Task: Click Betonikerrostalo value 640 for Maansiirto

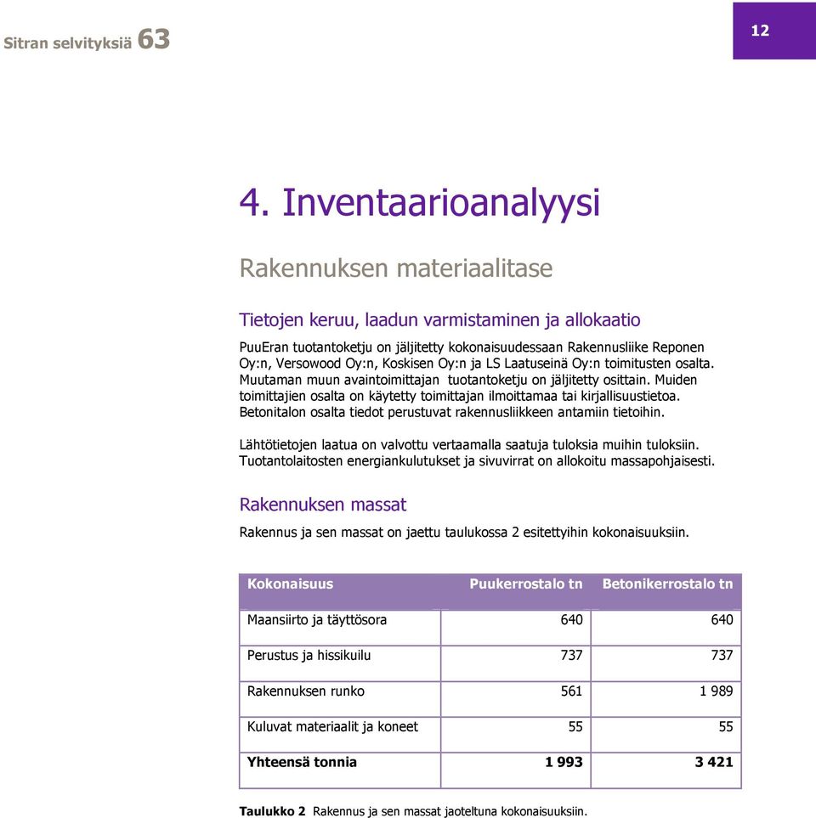Action: [x=722, y=620]
